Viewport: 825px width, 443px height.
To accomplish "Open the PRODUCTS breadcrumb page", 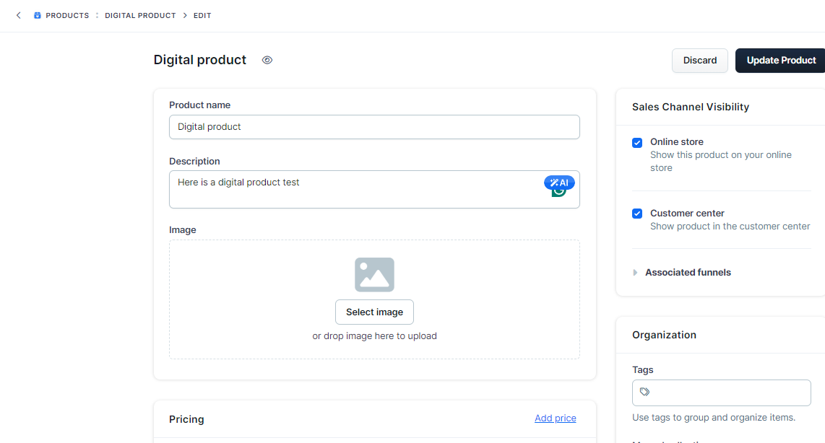I will coord(66,15).
